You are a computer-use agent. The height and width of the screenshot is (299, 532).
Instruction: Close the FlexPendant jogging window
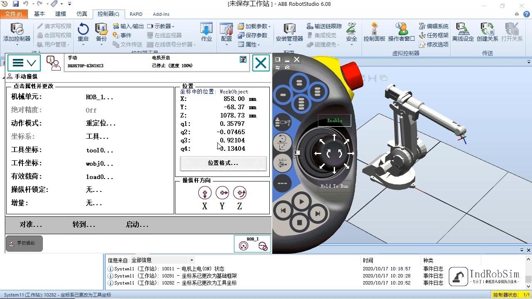(x=261, y=63)
